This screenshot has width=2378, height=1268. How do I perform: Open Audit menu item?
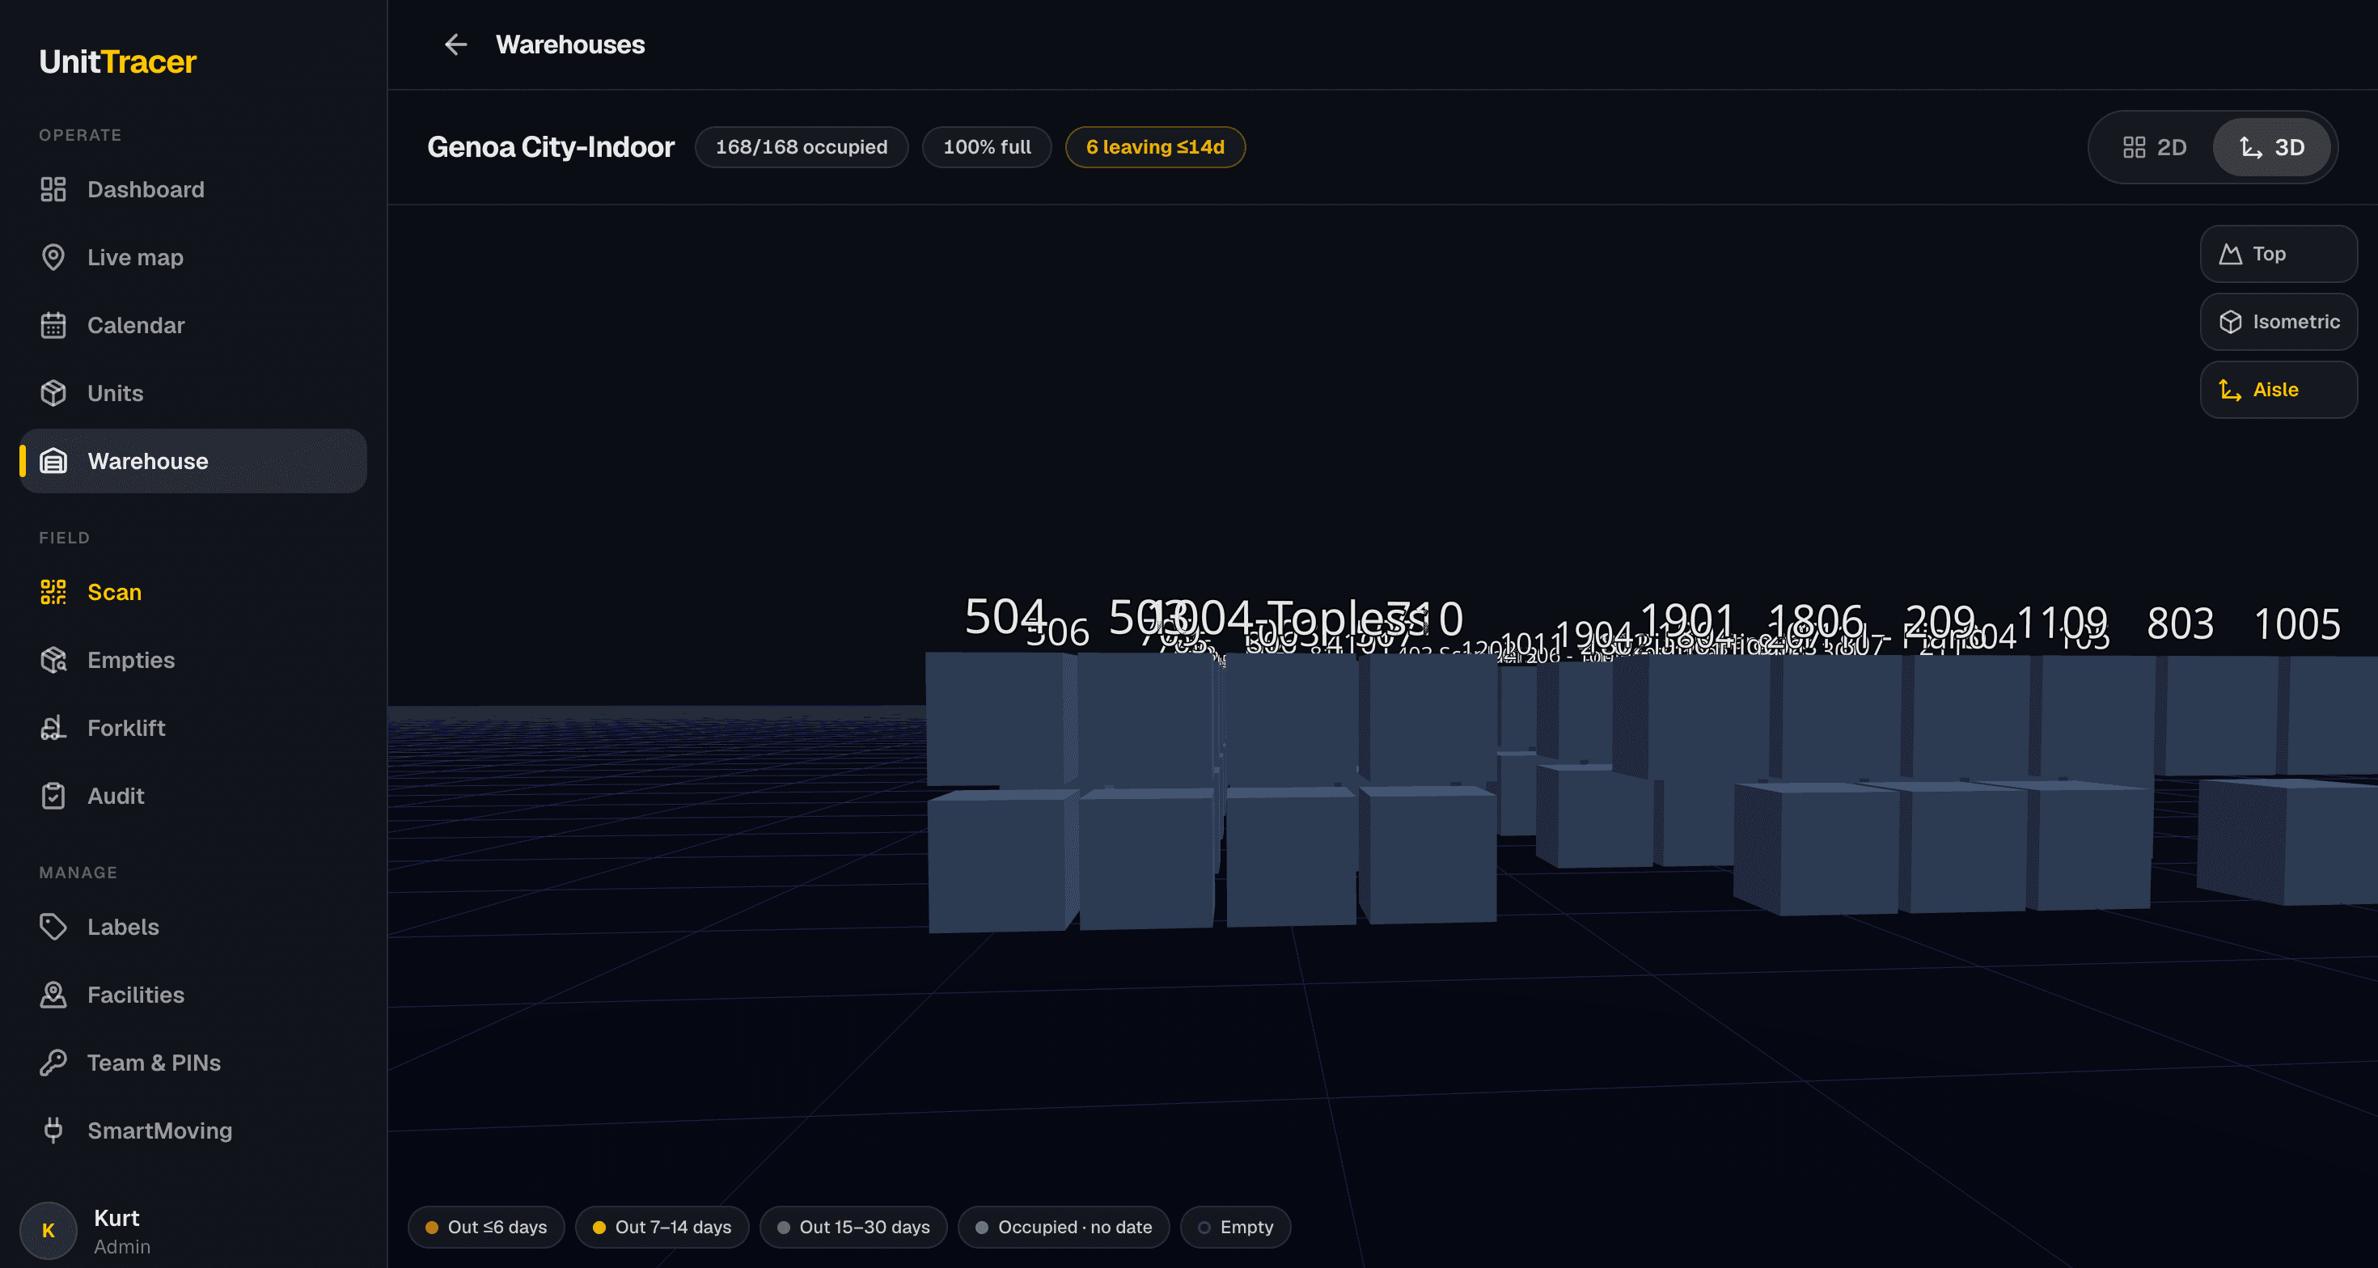193,796
